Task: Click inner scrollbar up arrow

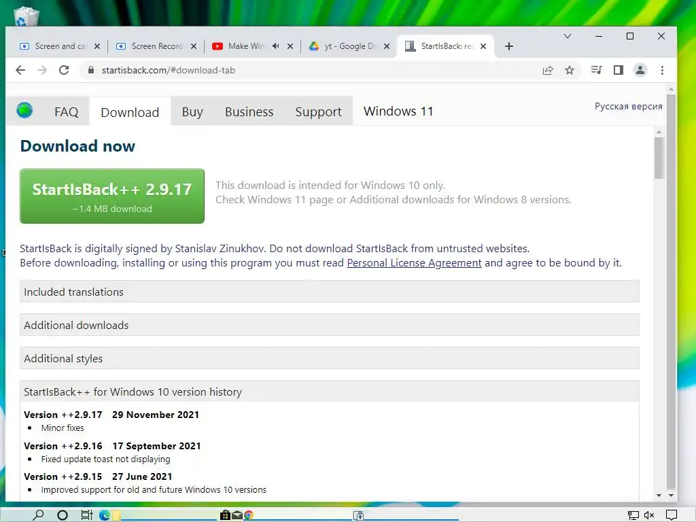Action: [x=659, y=132]
